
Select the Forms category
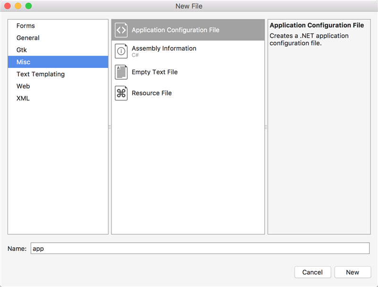tap(58, 26)
